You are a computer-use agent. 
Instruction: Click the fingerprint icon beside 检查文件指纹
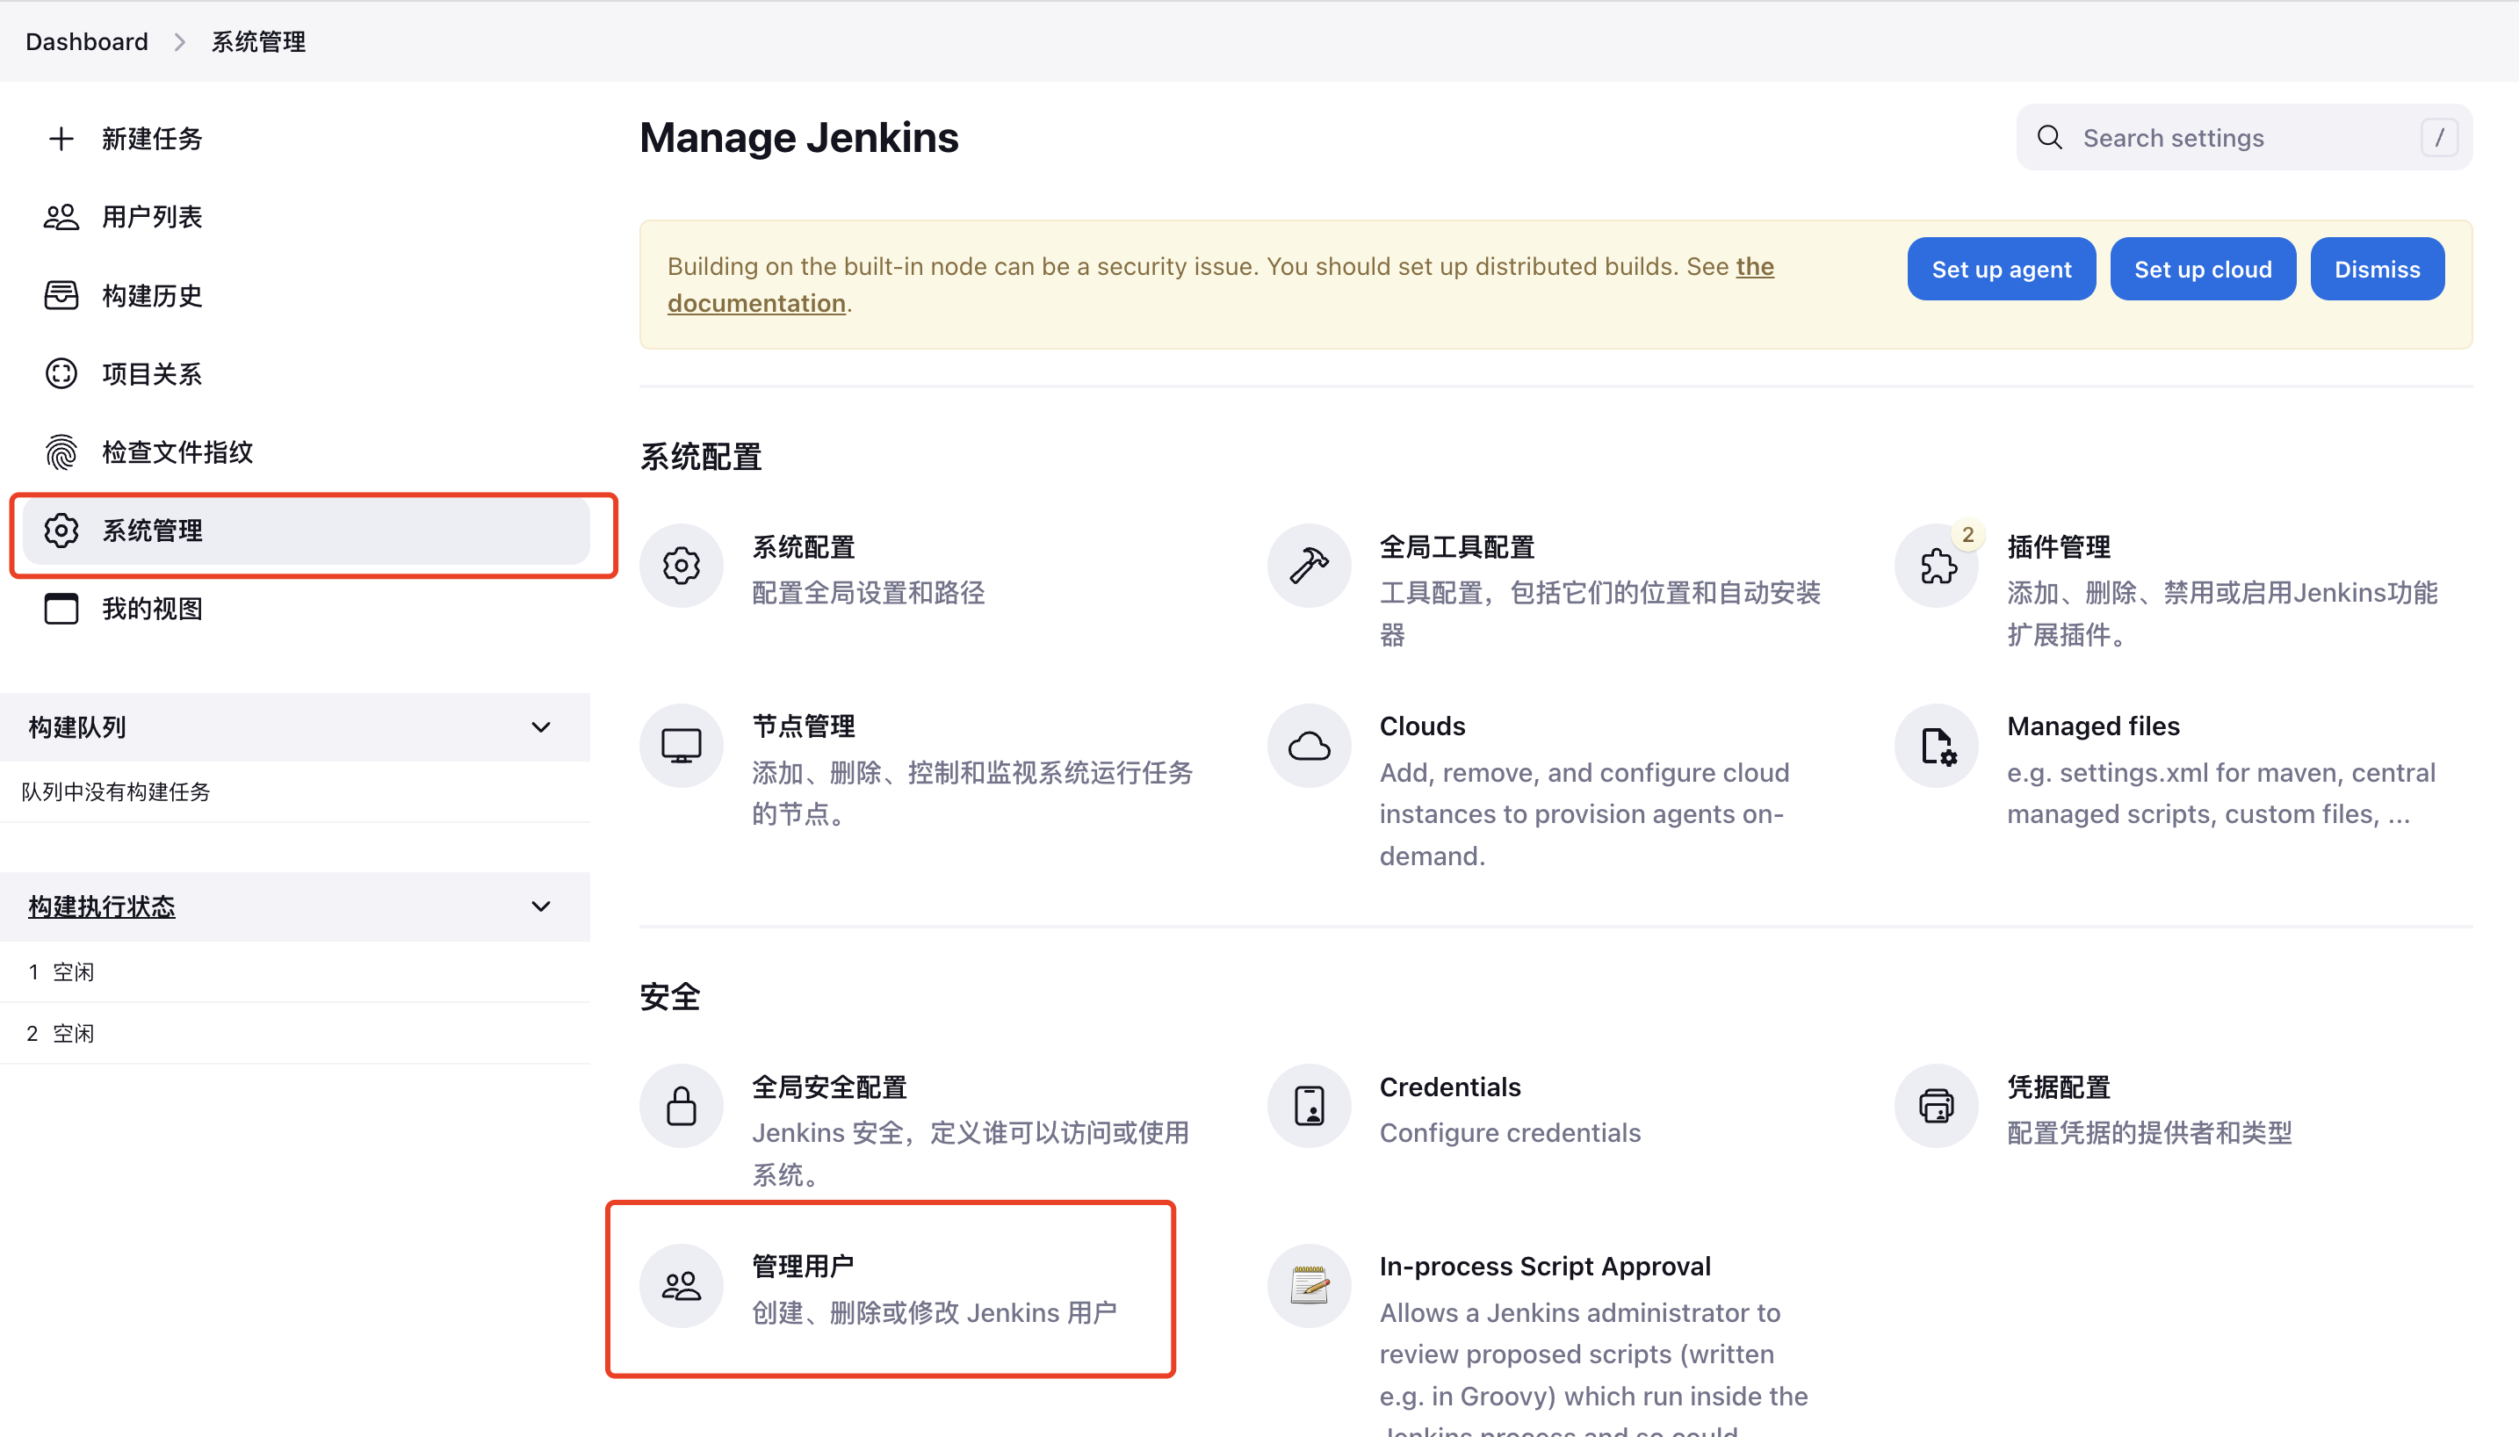(61, 452)
